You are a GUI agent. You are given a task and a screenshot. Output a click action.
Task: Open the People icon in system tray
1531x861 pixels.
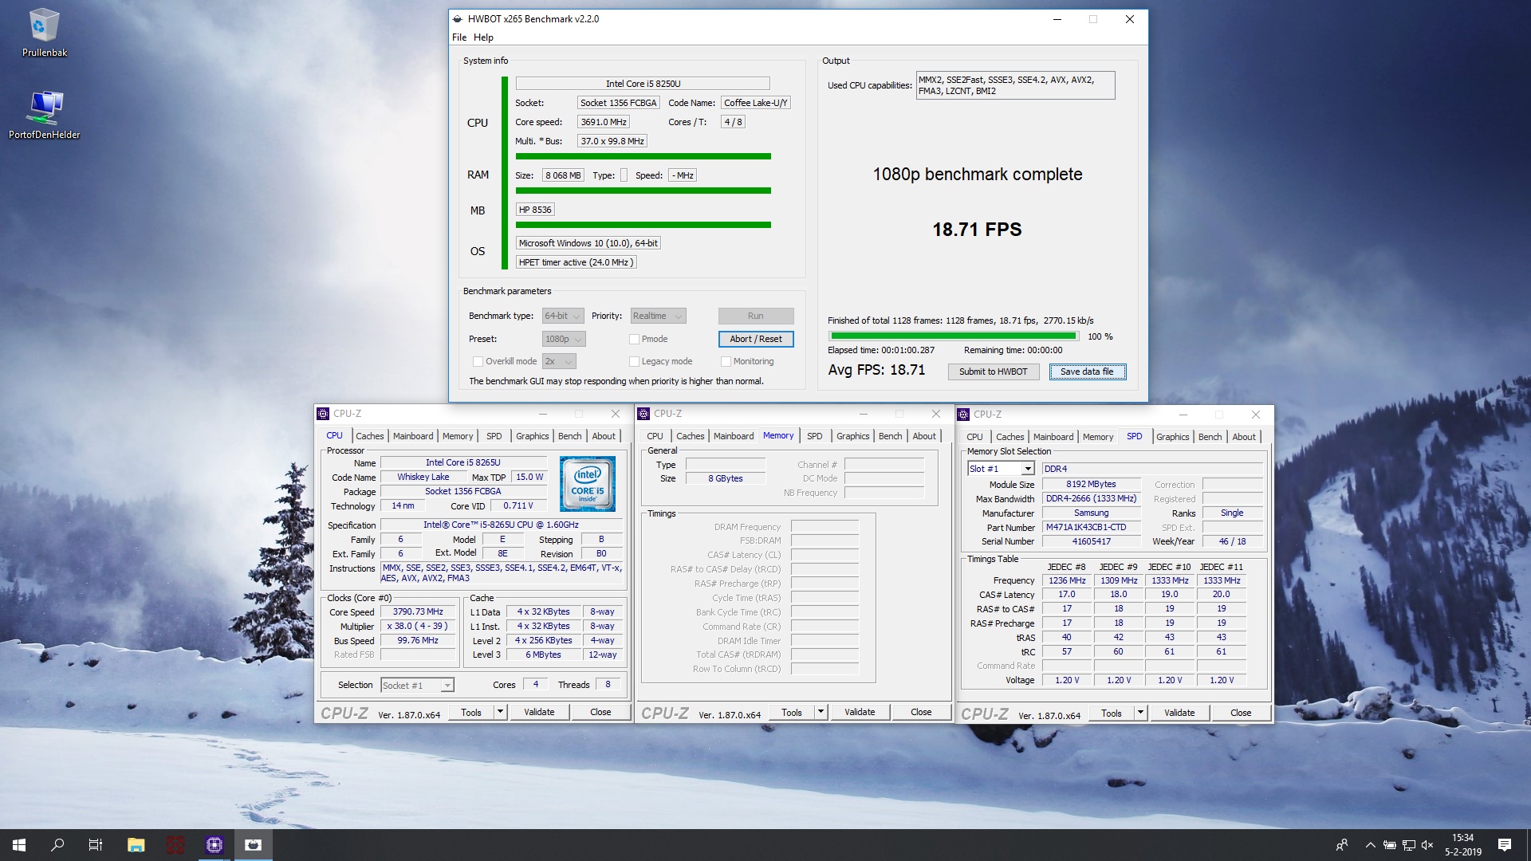pyautogui.click(x=1342, y=845)
